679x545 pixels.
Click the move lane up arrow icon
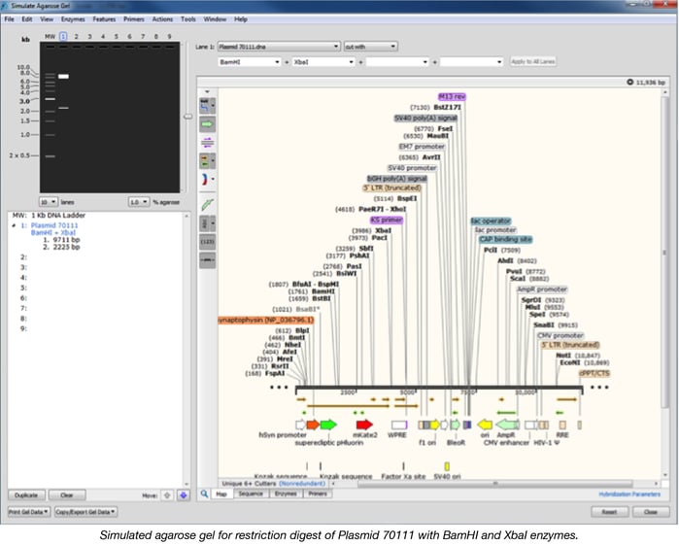(167, 495)
